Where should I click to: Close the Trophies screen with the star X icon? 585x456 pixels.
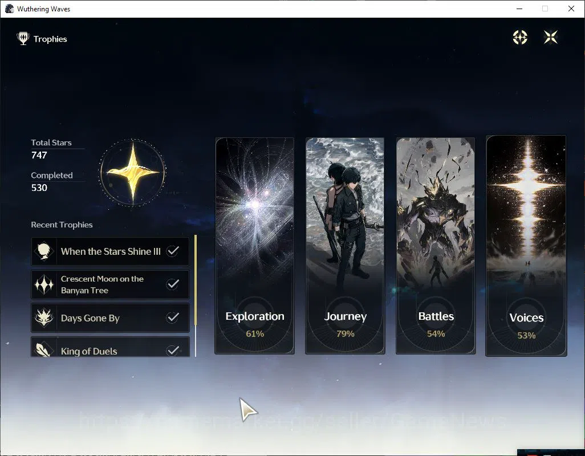tap(550, 37)
